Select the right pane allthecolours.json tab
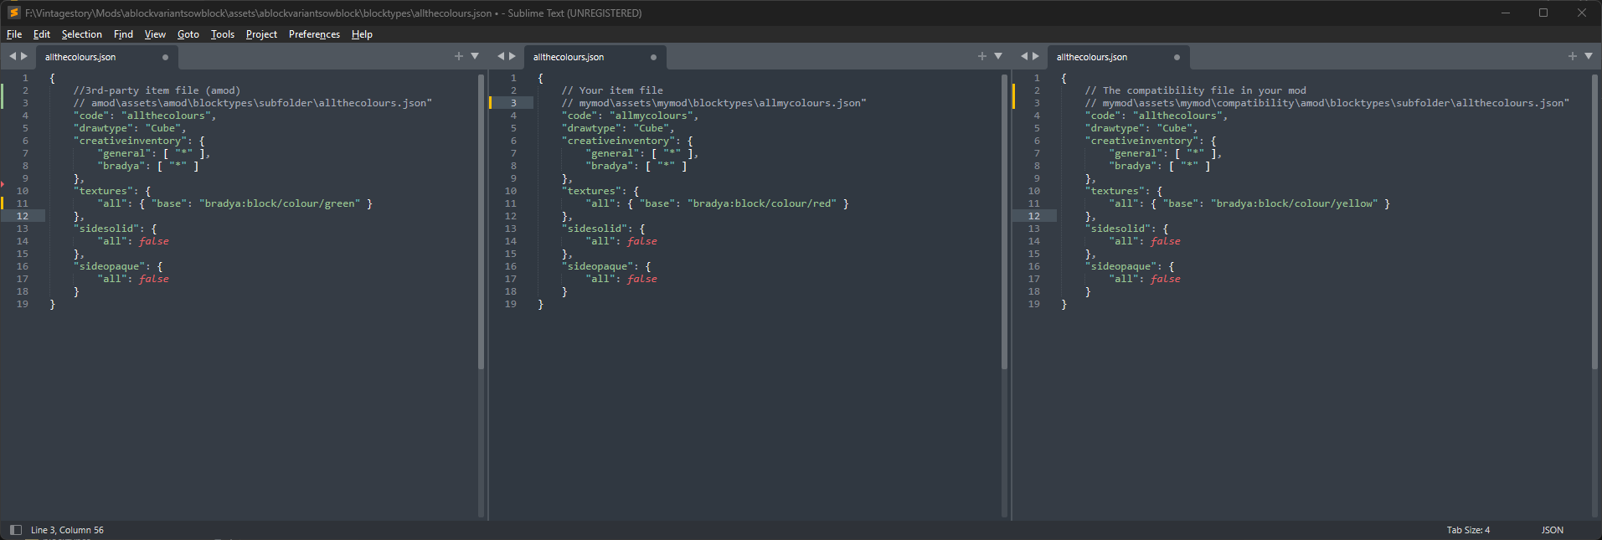The width and height of the screenshot is (1602, 540). 1092,57
